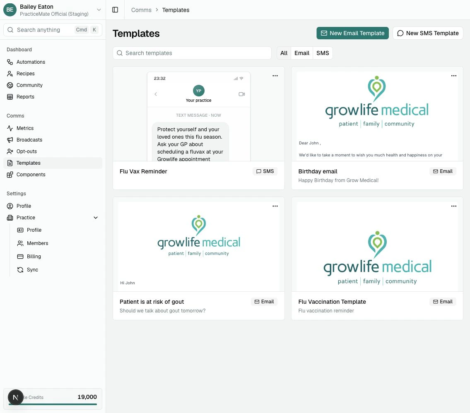470x413 pixels.
Task: Select the All filter tab
Action: point(284,53)
